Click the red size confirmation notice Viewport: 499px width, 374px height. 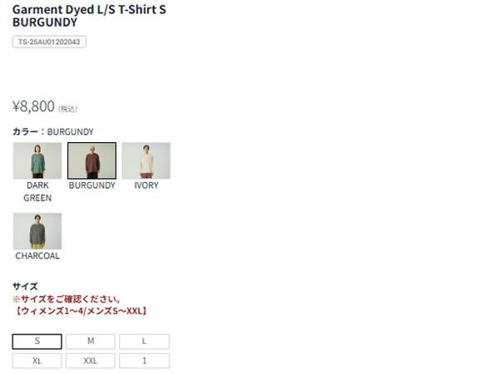tap(80, 305)
